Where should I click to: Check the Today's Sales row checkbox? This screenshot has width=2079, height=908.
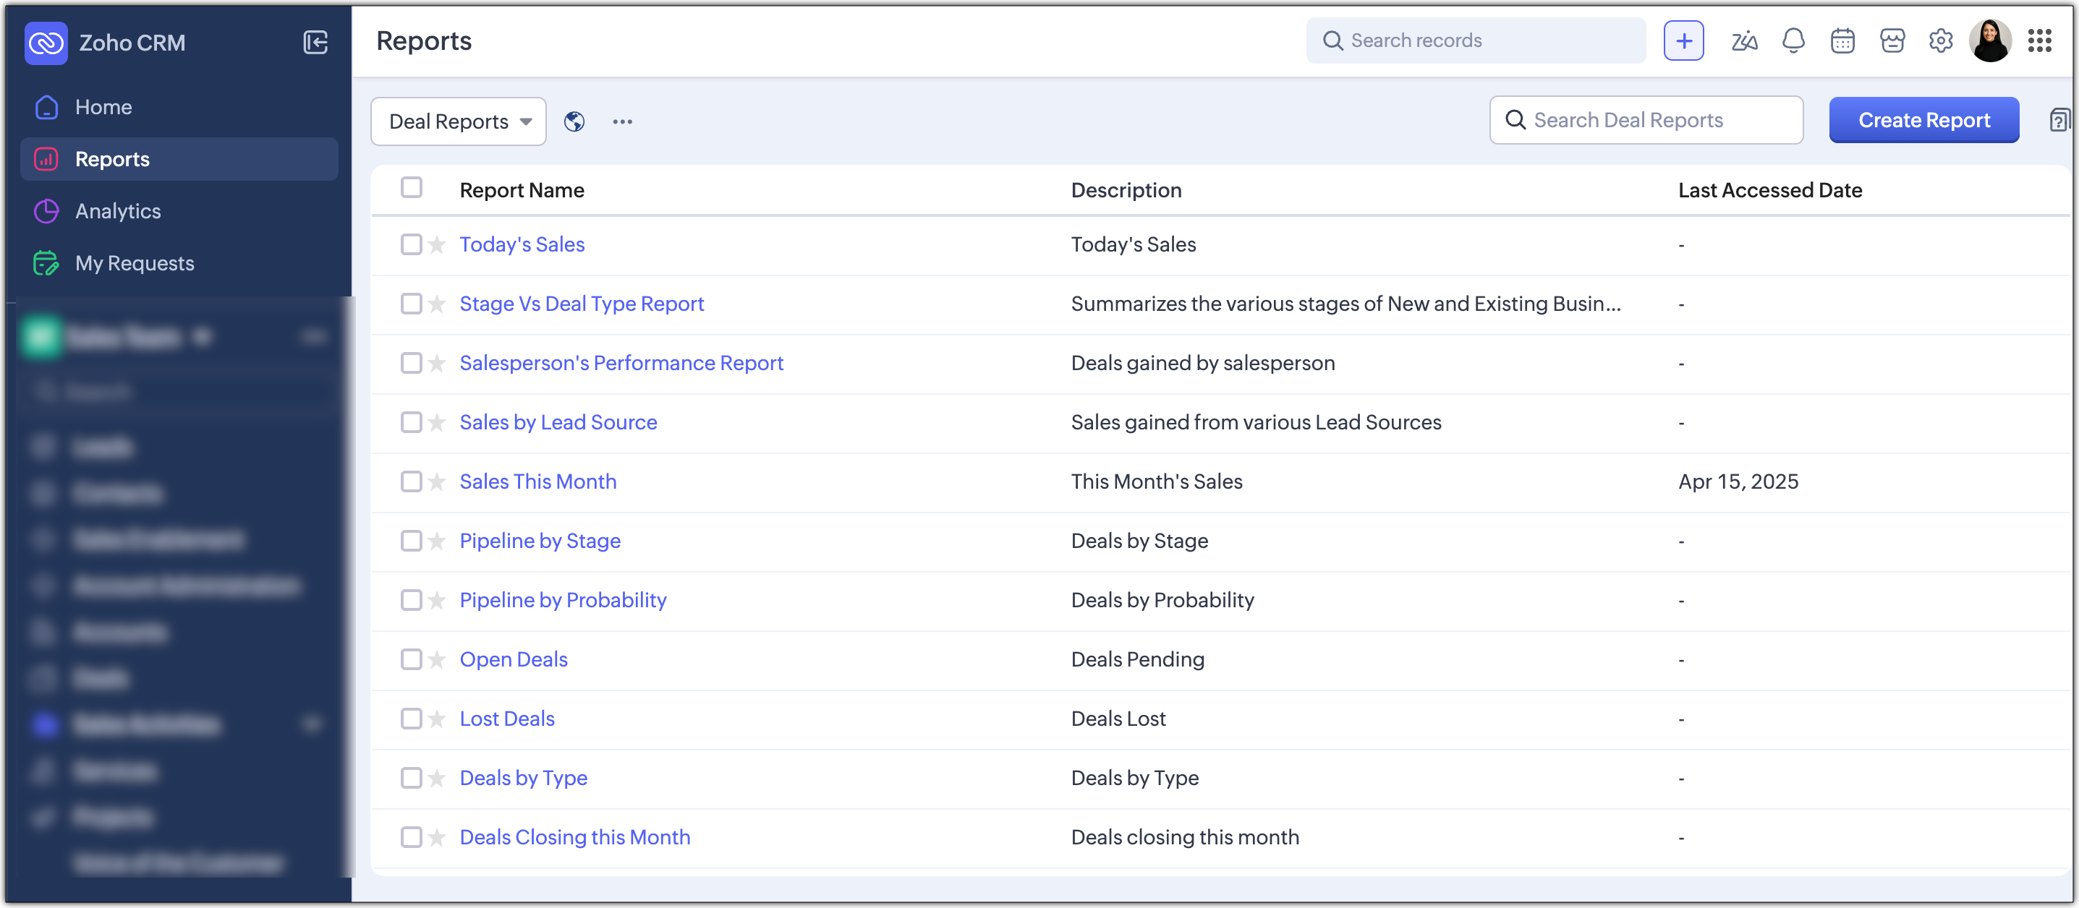coord(412,244)
